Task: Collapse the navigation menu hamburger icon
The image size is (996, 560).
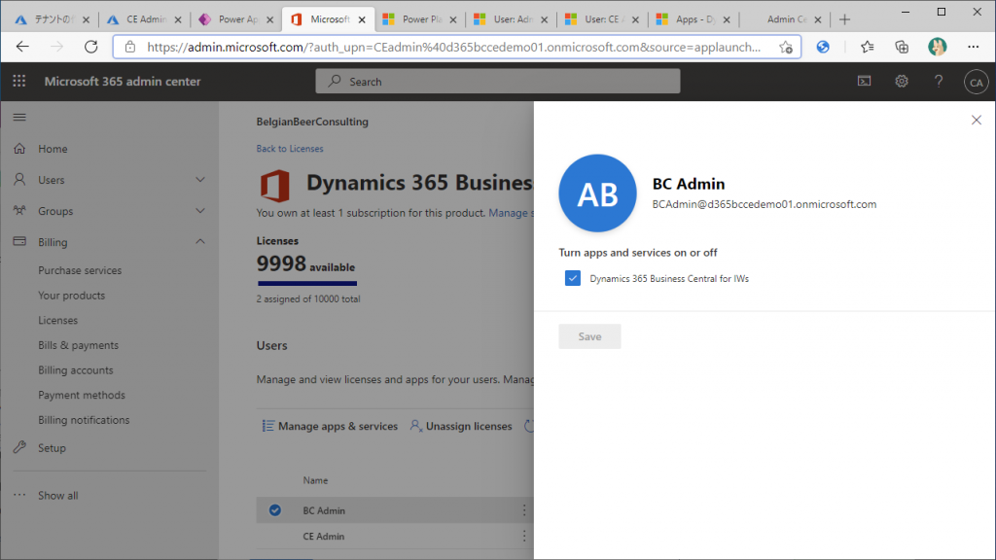Action: point(19,118)
